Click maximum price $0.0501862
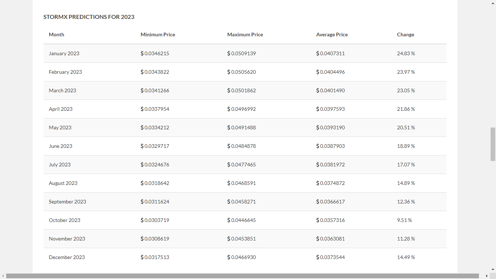 (x=242, y=90)
